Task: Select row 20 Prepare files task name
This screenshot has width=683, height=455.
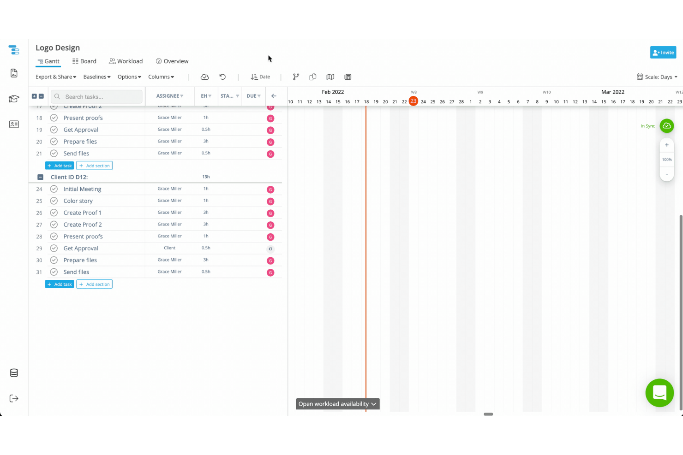Action: click(80, 142)
